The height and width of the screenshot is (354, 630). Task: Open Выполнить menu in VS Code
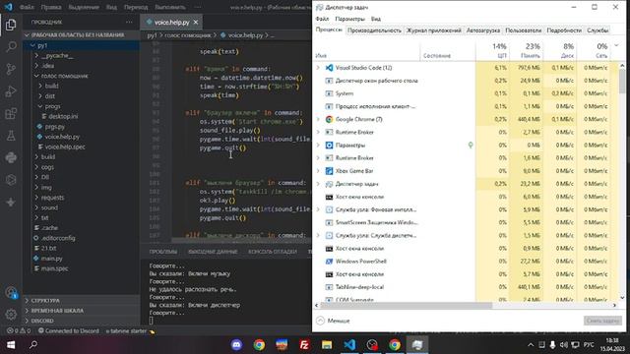pos(170,7)
